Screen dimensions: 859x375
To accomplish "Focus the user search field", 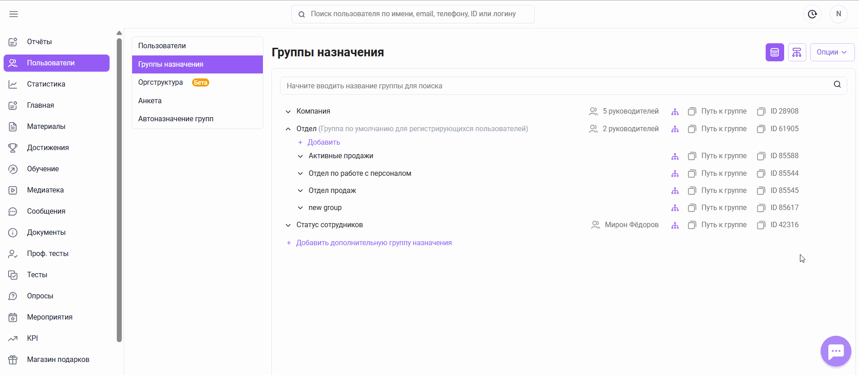I will coord(413,14).
